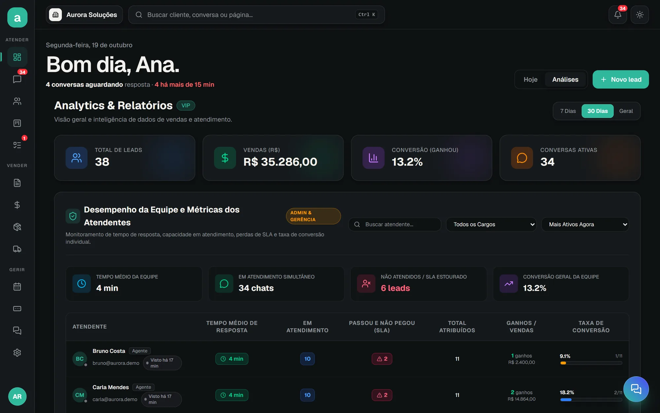Screen dimensions: 660x413
Task: Click the Aurora 'a' logo
Action: 17,18
